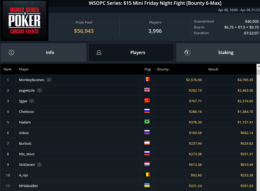The width and height of the screenshot is (260, 191).
Task: Click MonkeyBusines' Andorra flag icon
Action: point(147,79)
